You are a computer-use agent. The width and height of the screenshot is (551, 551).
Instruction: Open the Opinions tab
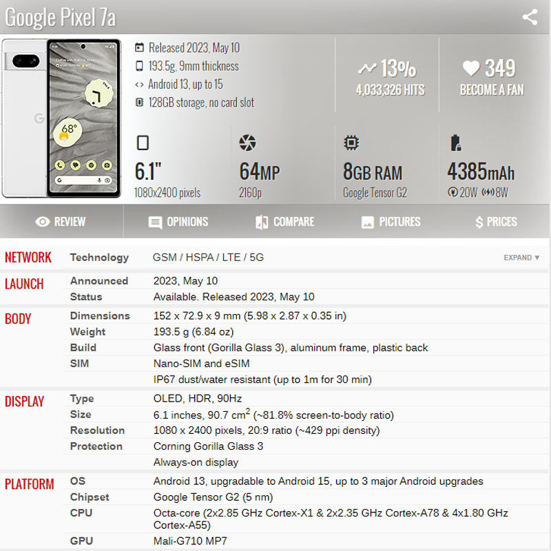pyautogui.click(x=178, y=222)
